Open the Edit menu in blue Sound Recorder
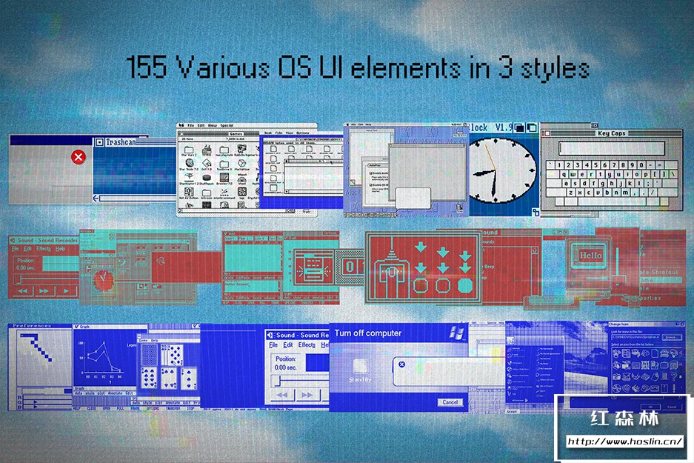 288,344
